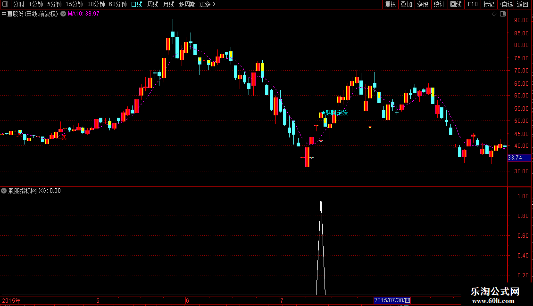The height and width of the screenshot is (306, 533).
Task: Click the panel layout icon at top-left
Action: point(5,4)
